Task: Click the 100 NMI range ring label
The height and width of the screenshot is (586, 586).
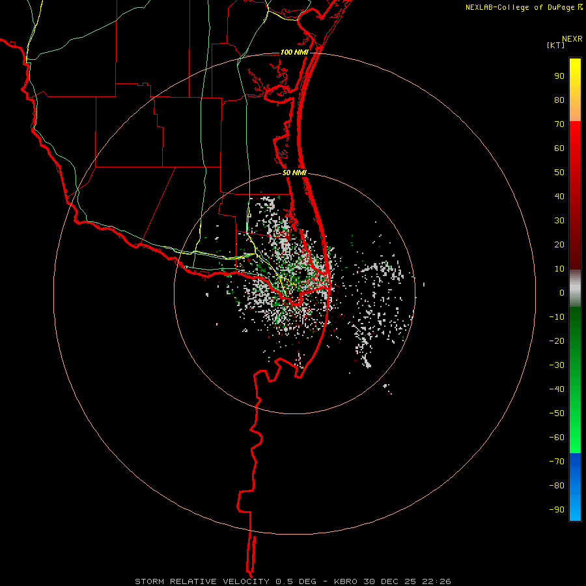Action: point(294,52)
